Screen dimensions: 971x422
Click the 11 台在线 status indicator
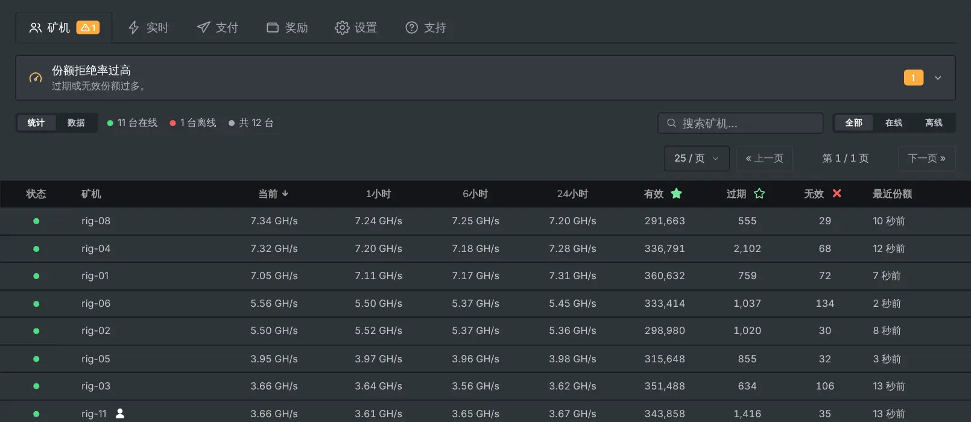[132, 123]
